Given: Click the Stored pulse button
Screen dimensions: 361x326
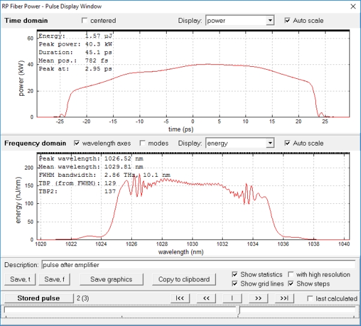Looking at the screenshot, I should tap(38, 298).
